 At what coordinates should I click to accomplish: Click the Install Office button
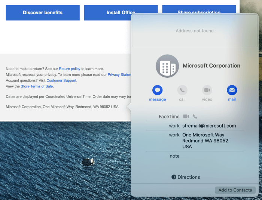point(121,13)
